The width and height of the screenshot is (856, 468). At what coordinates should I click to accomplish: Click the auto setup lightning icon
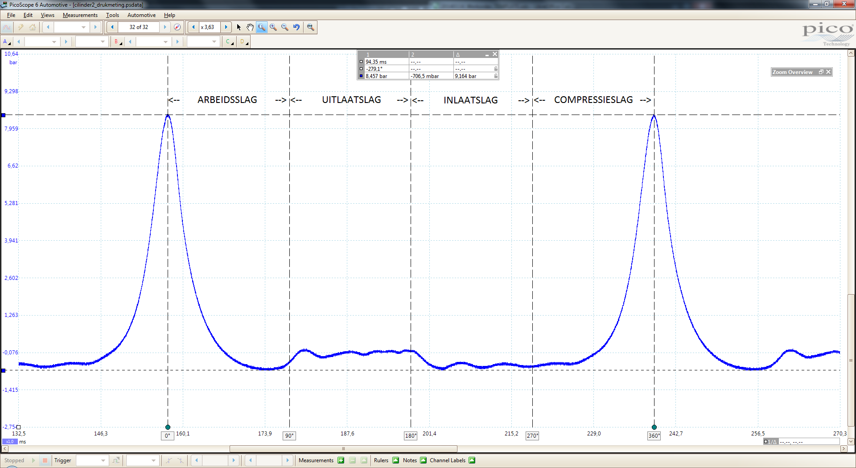pos(21,27)
